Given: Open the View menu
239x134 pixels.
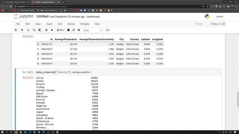Looking at the screenshot, I should tap(38, 24).
